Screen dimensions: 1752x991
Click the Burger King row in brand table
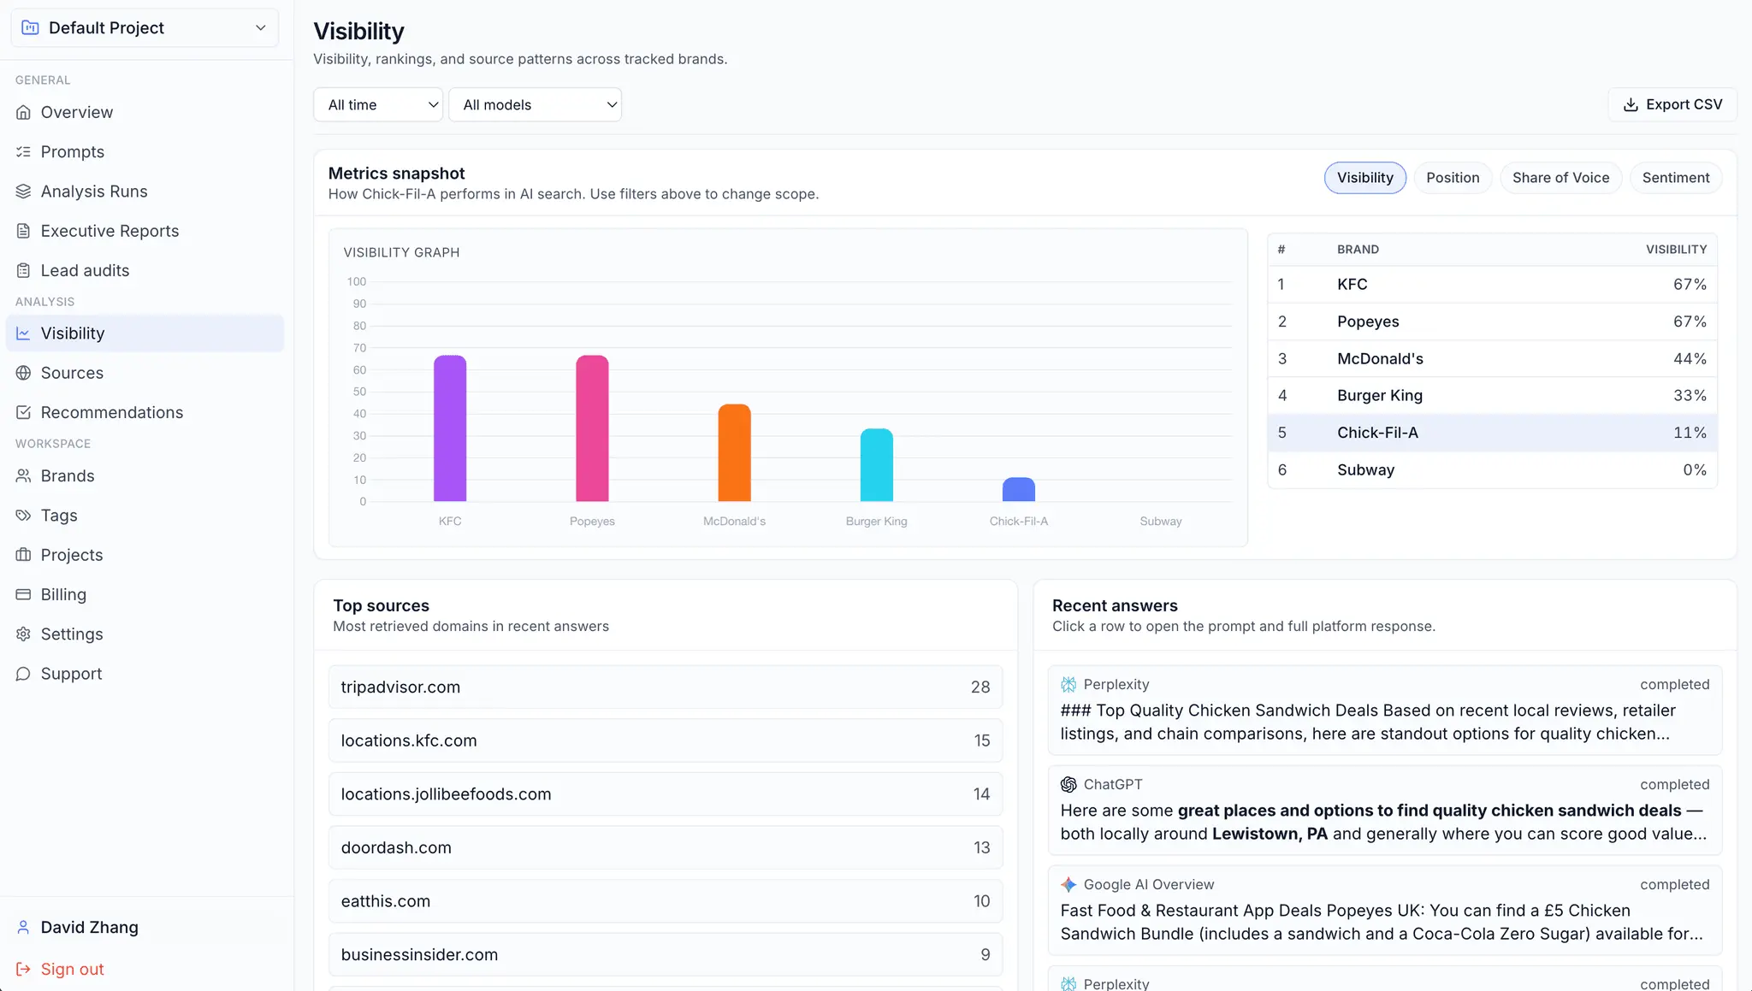(1492, 396)
